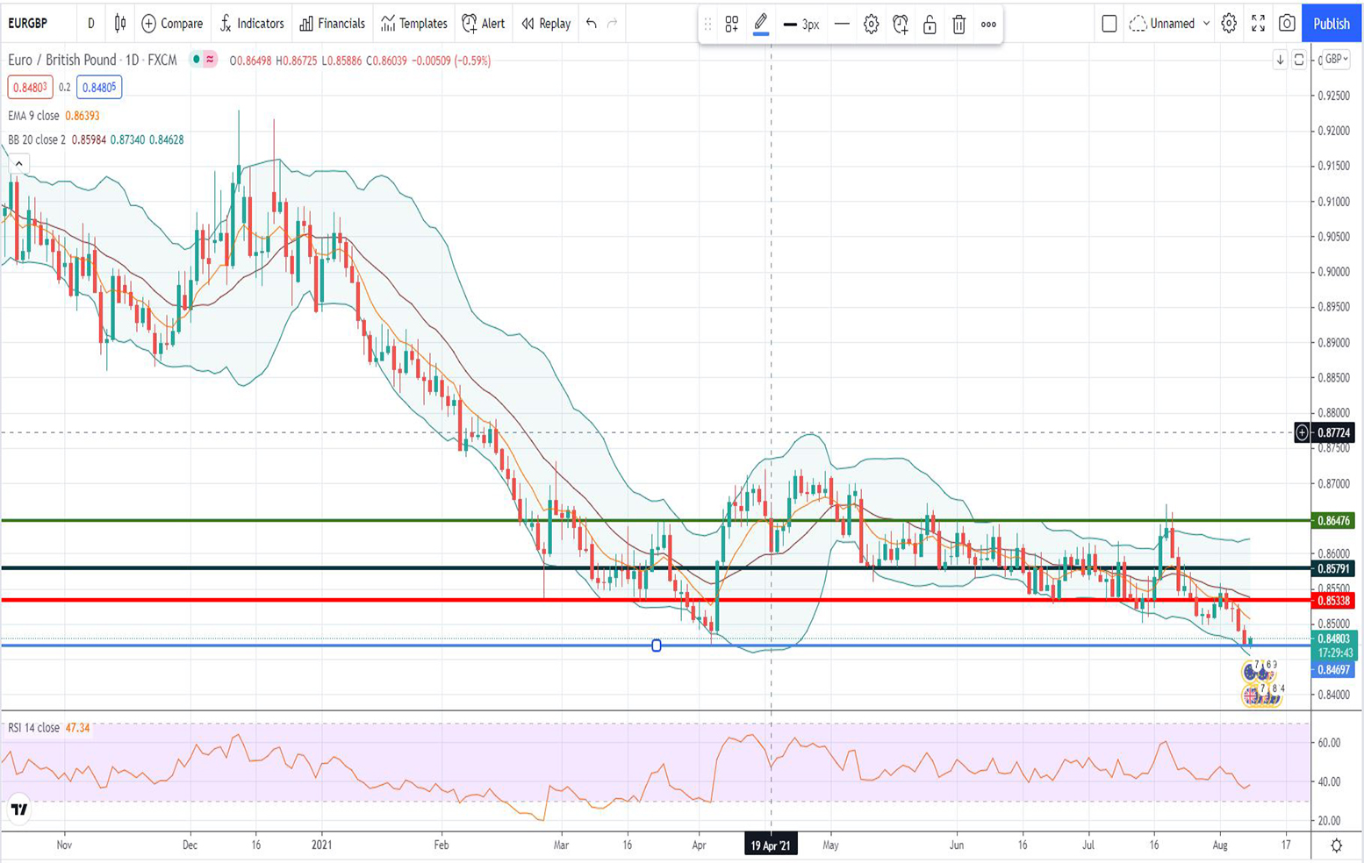1364x863 pixels.
Task: Open drawing settings gear in floating toolbar
Action: point(871,25)
